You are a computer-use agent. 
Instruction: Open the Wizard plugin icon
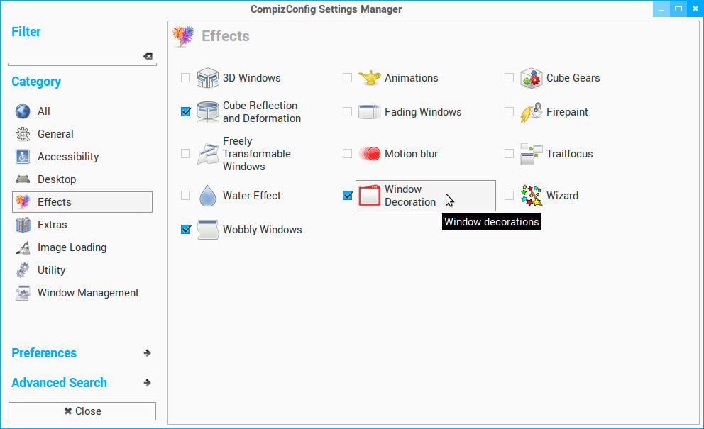[531, 196]
